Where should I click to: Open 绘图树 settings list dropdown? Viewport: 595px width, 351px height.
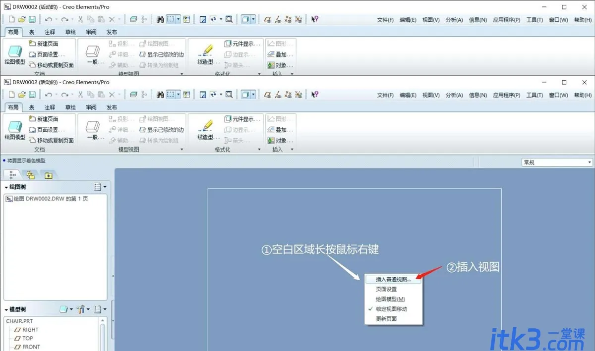[100, 187]
